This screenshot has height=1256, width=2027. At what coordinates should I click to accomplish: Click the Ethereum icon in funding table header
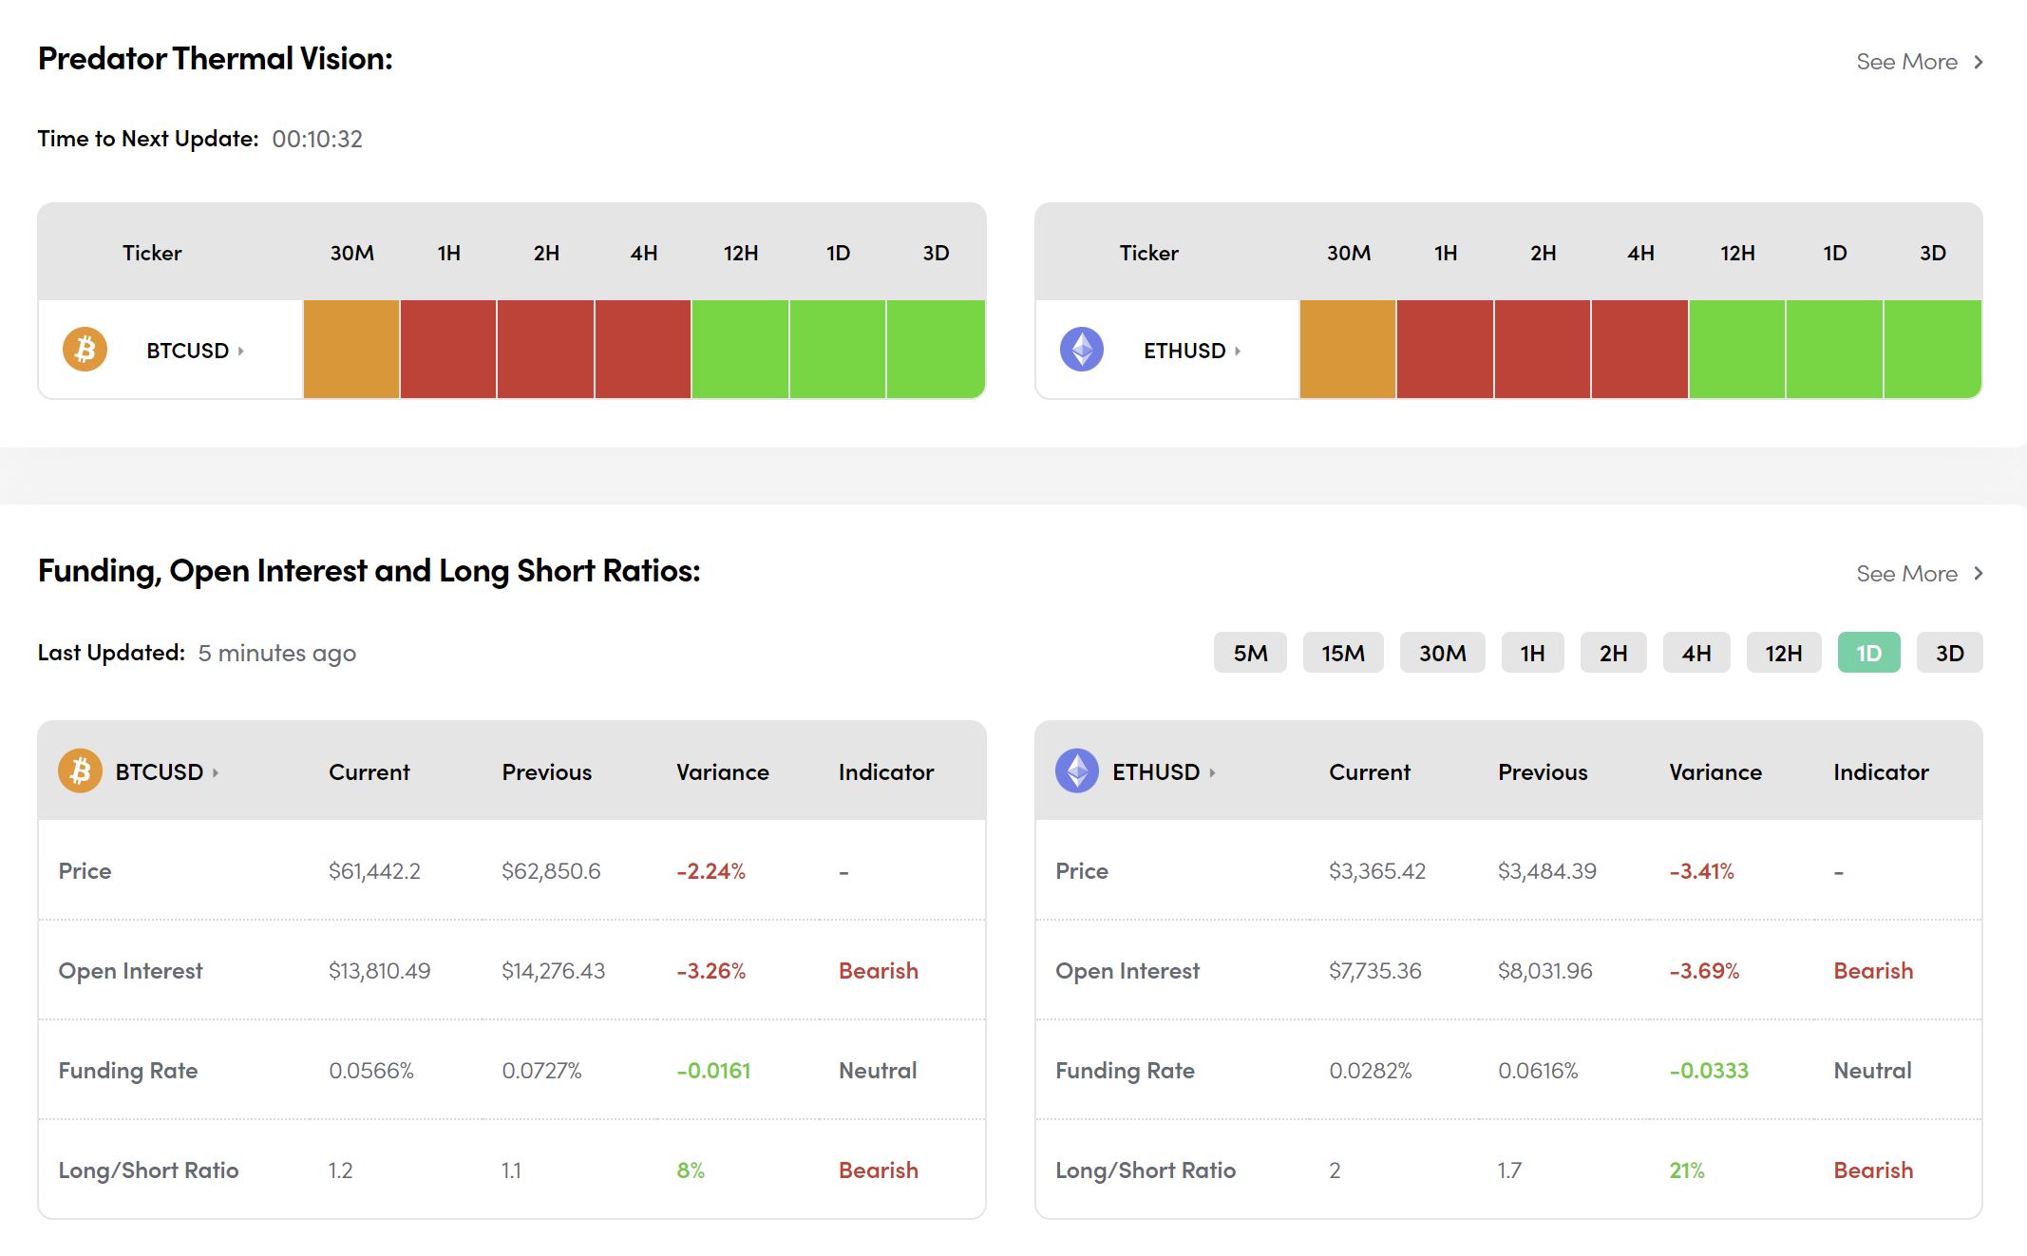tap(1076, 771)
